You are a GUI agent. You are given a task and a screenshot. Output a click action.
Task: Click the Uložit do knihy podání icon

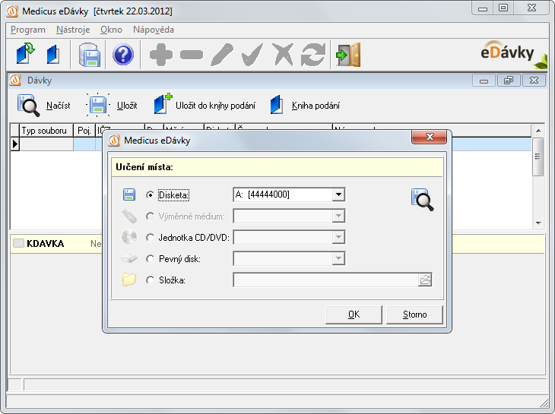(163, 103)
